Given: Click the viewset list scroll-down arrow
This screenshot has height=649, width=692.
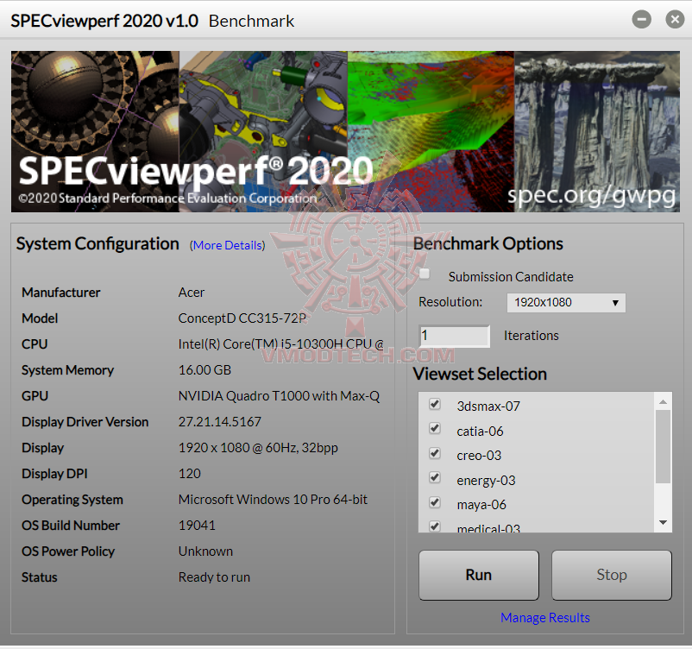Looking at the screenshot, I should coord(663,521).
